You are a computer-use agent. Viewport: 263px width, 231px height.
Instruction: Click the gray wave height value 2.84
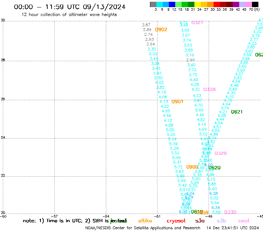(x=147, y=30)
